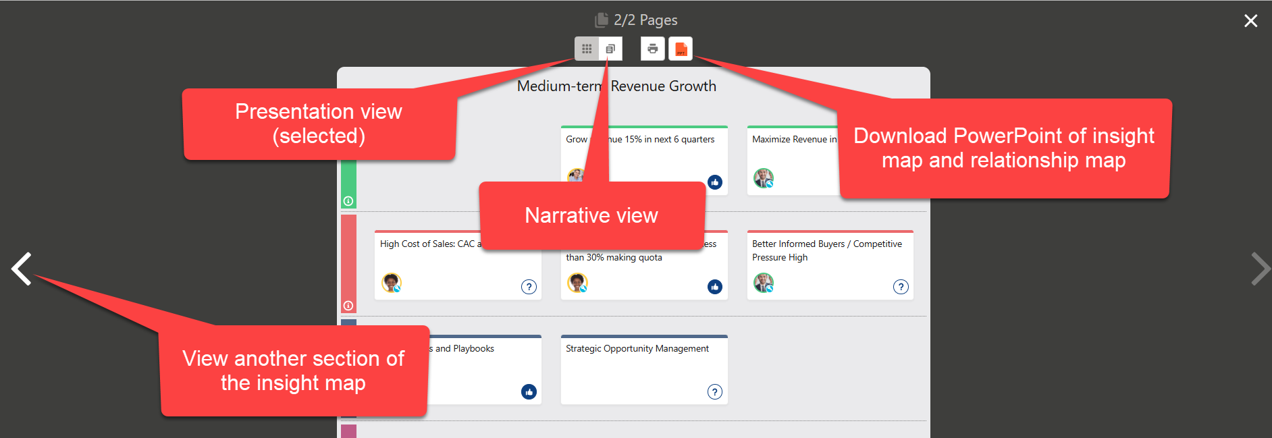The width and height of the screenshot is (1272, 438).
Task: Click info icon on red section bar
Action: point(348,306)
